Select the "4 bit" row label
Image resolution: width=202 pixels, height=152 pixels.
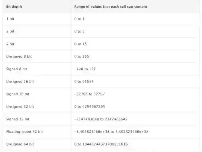(x=10, y=44)
